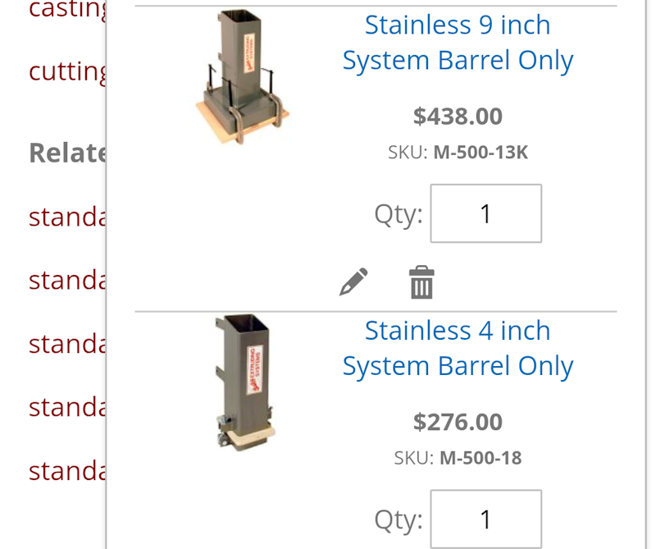Edit the Stainless 9 inch barrel item

pos(353,281)
